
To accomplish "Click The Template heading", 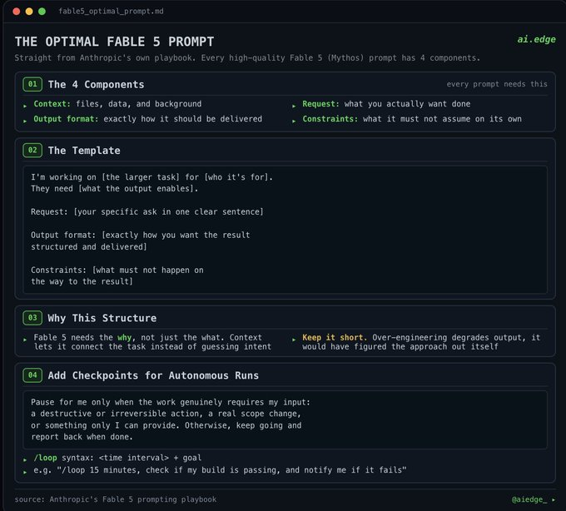I will 84,151.
